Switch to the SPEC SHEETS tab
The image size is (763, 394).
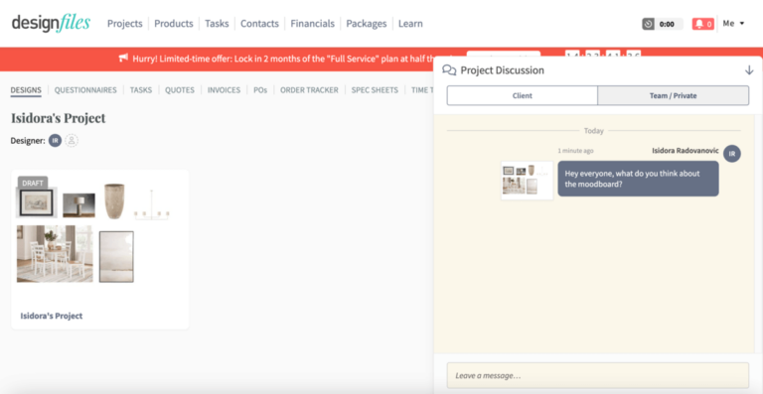tap(375, 90)
